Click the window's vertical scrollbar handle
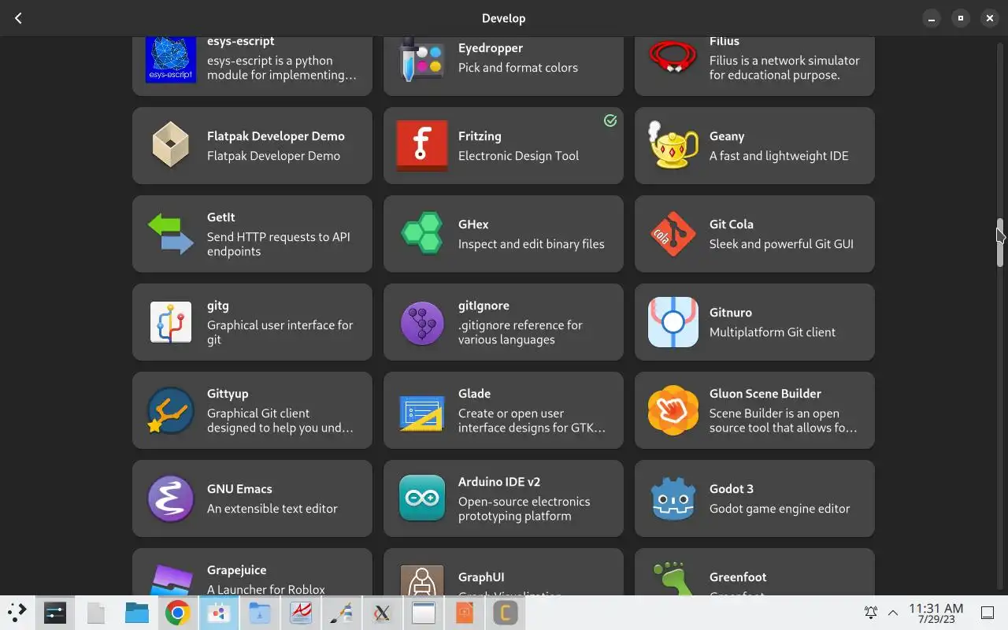This screenshot has height=630, width=1008. 1000,243
